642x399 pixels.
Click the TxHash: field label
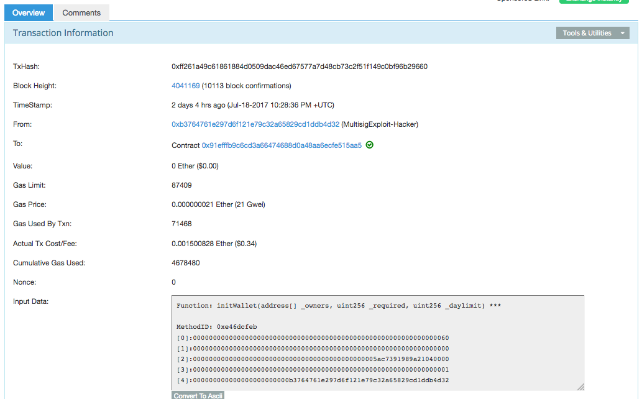click(26, 66)
